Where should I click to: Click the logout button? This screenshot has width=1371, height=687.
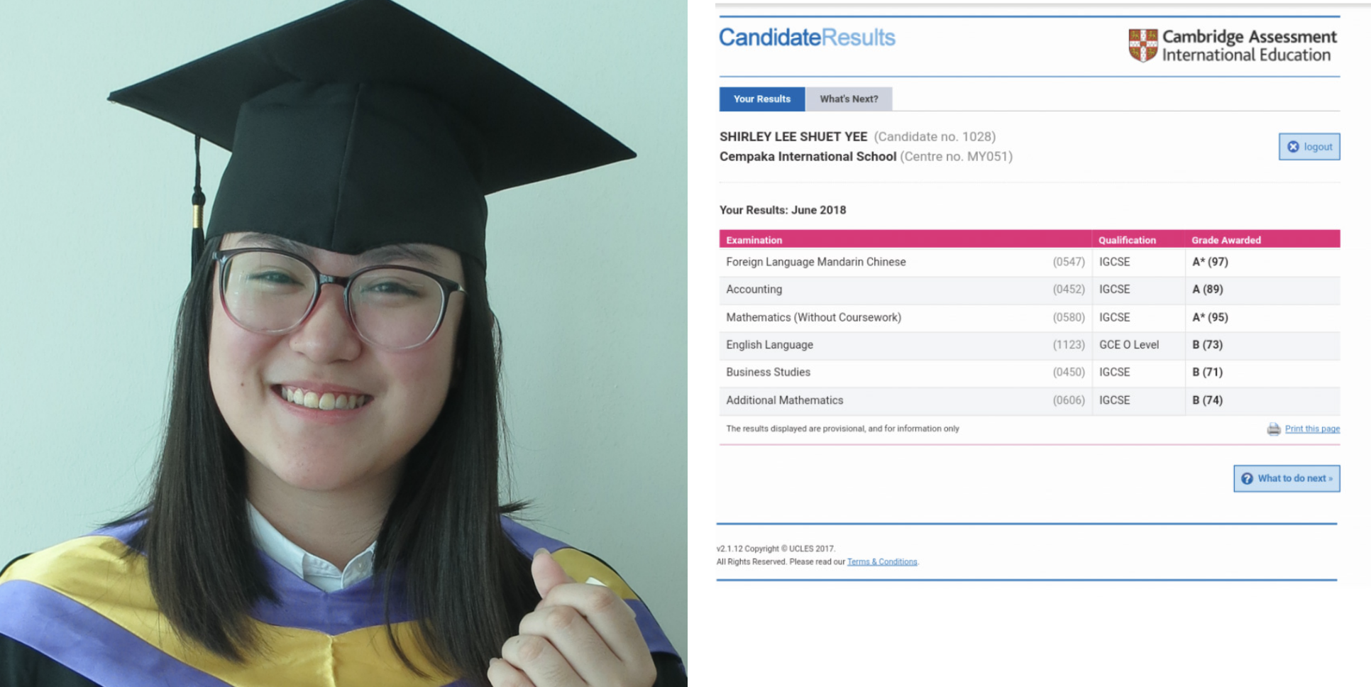click(x=1309, y=147)
